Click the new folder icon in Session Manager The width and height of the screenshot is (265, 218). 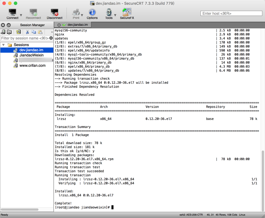click(9, 32)
